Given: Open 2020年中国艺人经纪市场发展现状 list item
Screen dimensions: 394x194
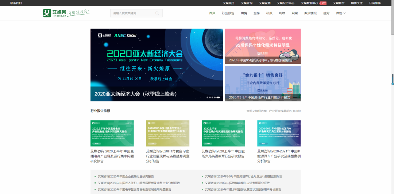Looking at the screenshot, I should 139,183.
